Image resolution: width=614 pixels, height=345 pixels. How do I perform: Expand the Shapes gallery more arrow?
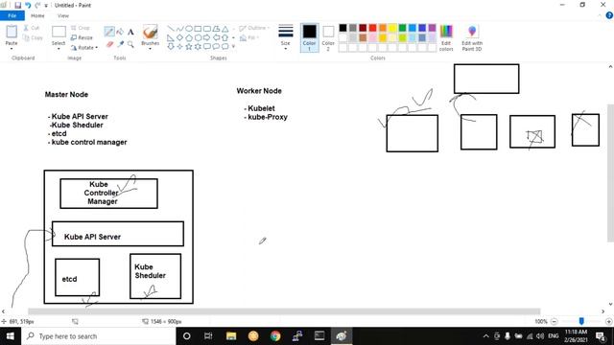pos(234,47)
